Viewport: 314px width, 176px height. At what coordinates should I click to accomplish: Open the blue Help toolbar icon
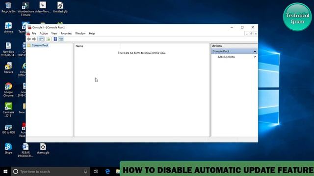pos(55,39)
